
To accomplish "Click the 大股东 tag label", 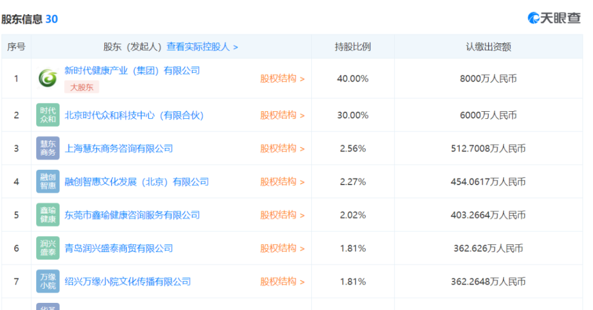I will [x=82, y=87].
